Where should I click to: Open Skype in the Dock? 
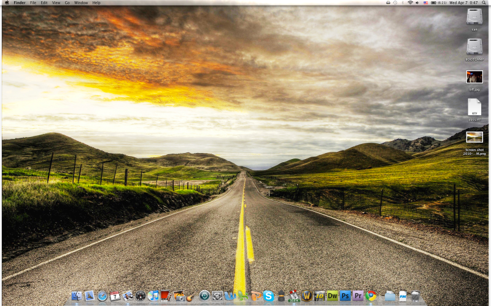(268, 296)
